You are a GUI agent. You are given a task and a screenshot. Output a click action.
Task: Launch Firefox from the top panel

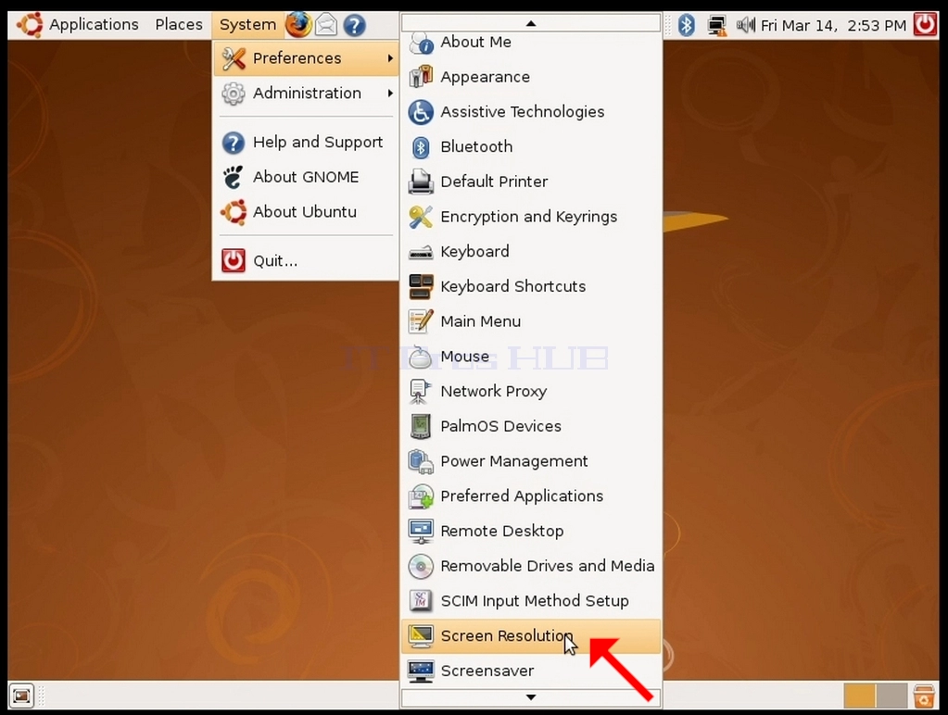tap(298, 25)
